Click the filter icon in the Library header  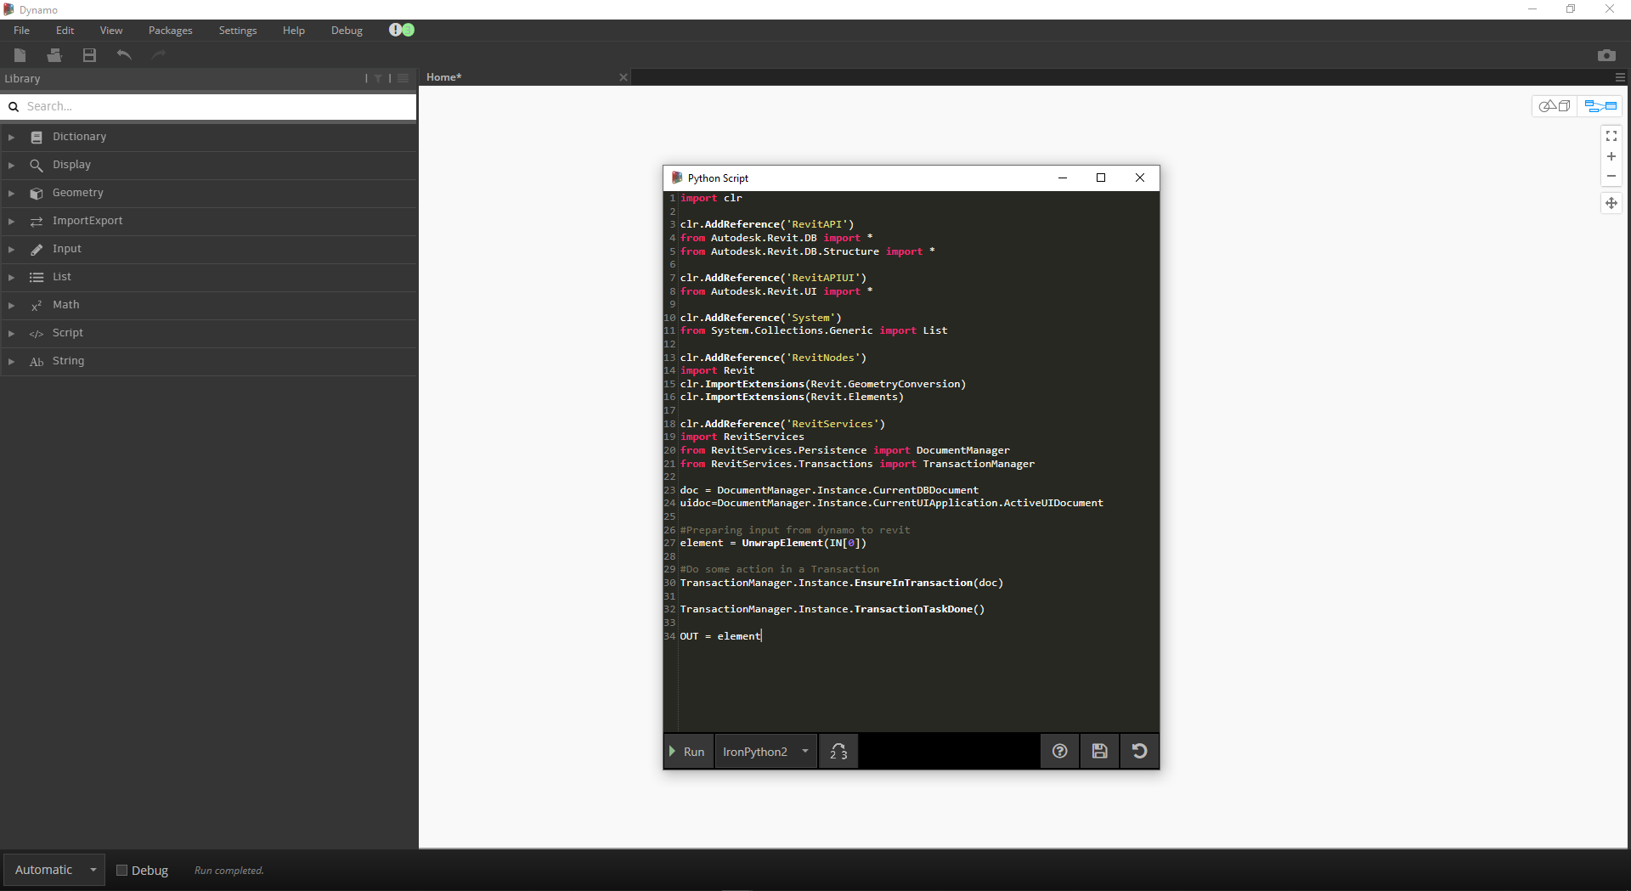[x=378, y=77]
